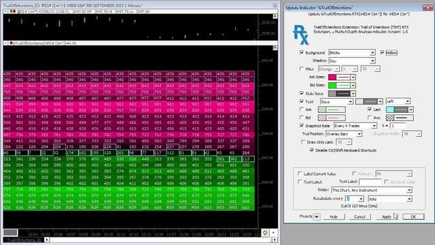Uncheck the Last checkbox
Viewport: 435px width, 245px height.
[x=369, y=109]
